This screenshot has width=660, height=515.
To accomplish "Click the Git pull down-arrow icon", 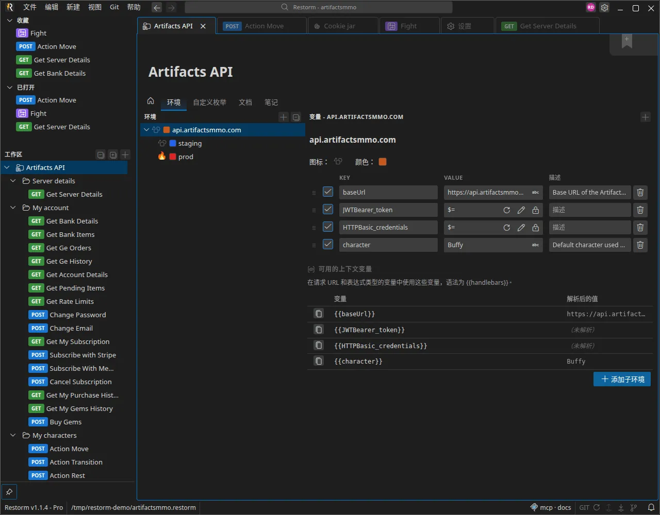I will (621, 507).
